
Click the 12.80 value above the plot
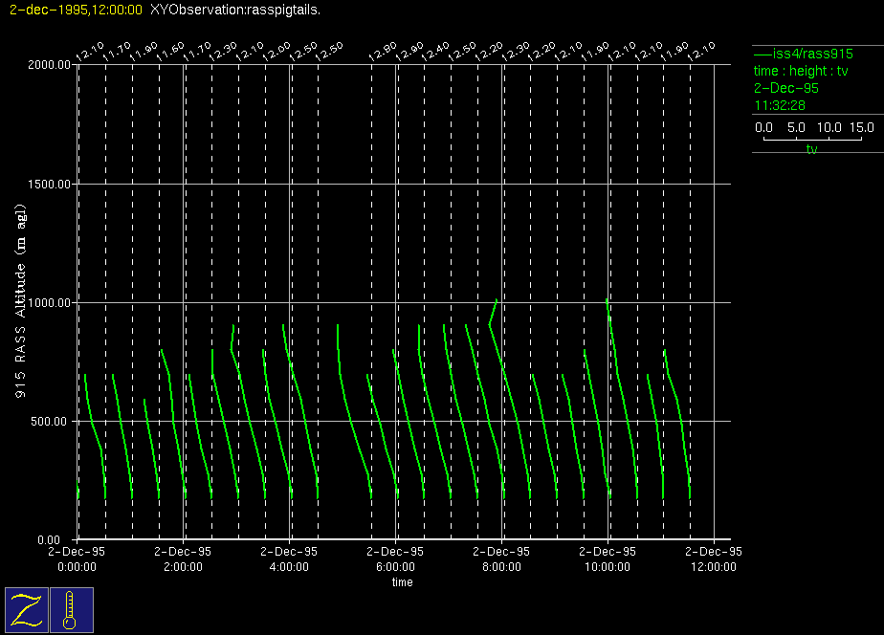click(383, 51)
